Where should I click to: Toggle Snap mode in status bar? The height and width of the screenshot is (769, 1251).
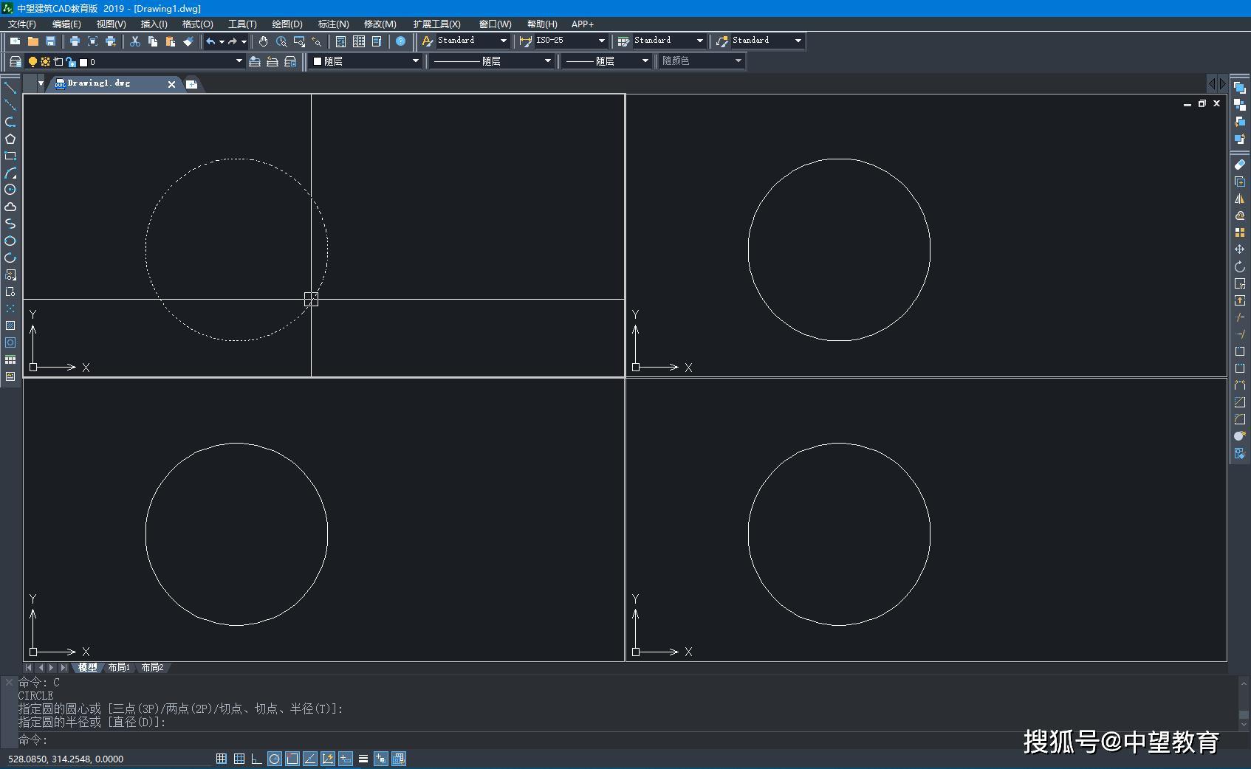pos(221,759)
